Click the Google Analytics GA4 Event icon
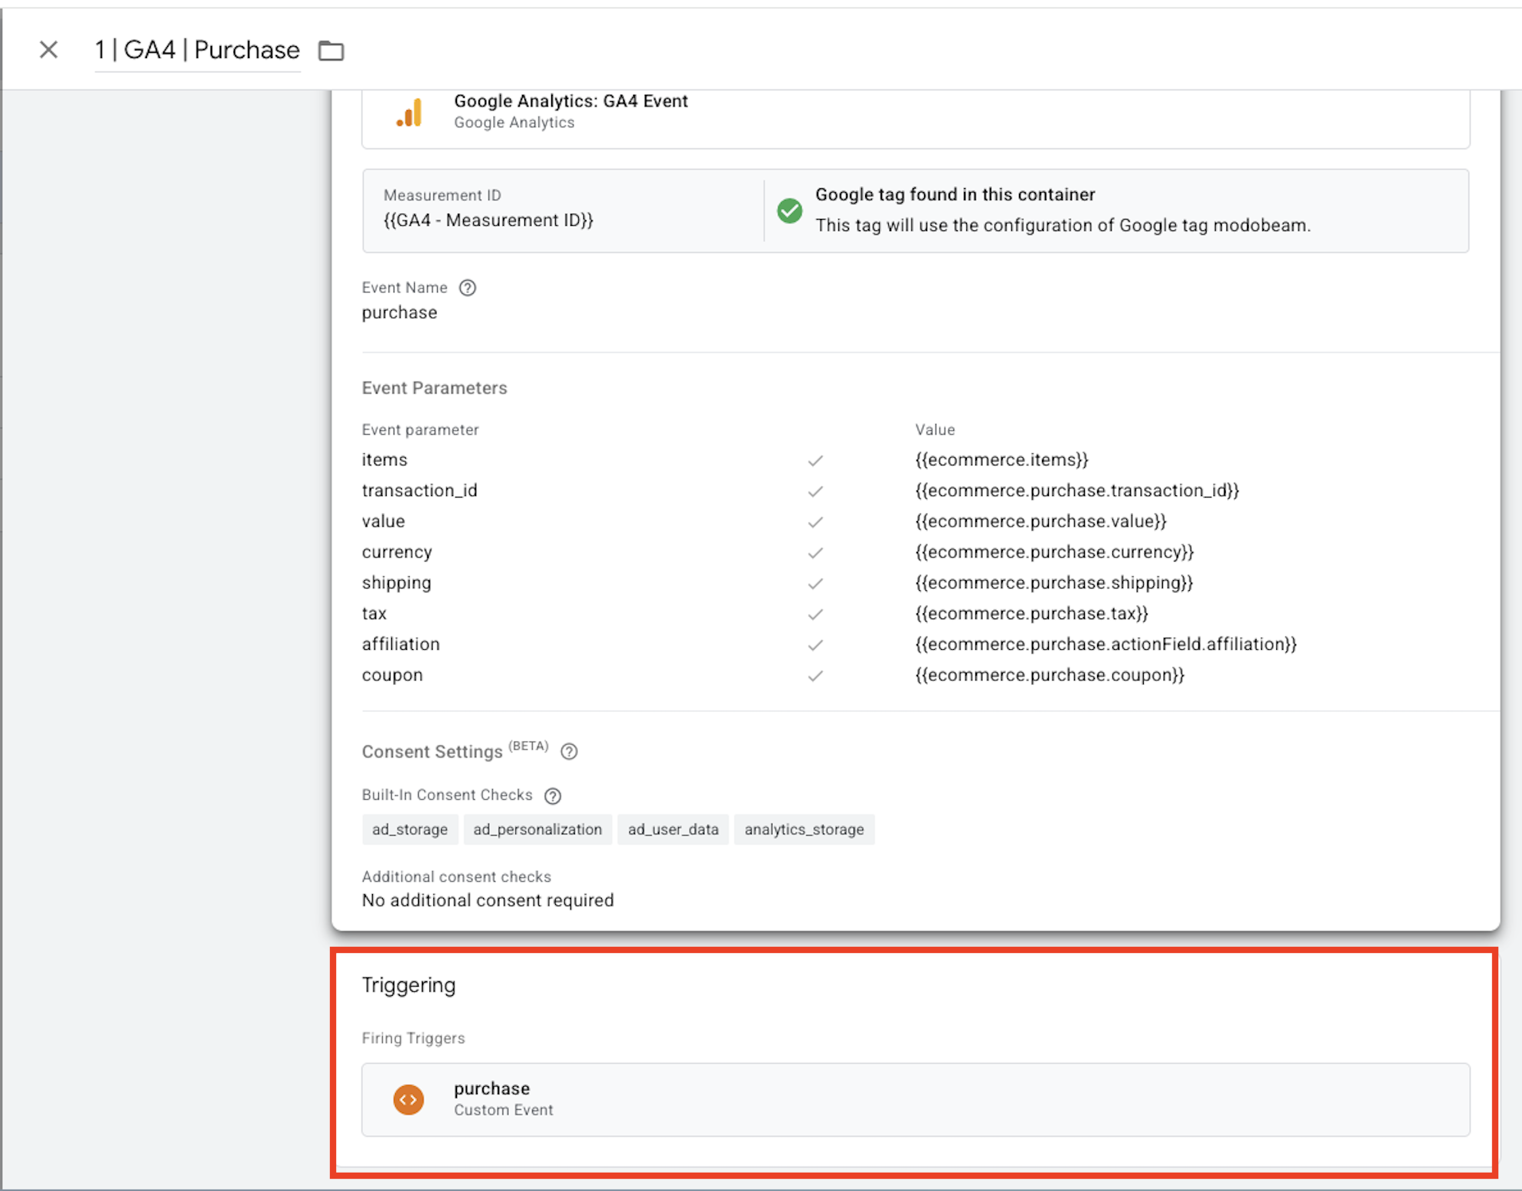This screenshot has height=1191, width=1522. coord(410,113)
